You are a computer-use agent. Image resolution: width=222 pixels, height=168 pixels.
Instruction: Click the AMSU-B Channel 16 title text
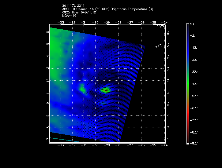[107, 9]
